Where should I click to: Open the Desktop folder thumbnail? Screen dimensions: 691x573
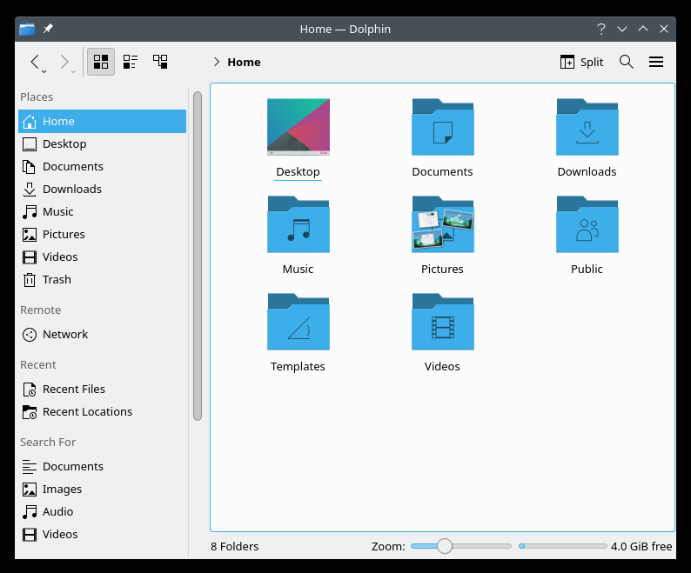(x=298, y=128)
